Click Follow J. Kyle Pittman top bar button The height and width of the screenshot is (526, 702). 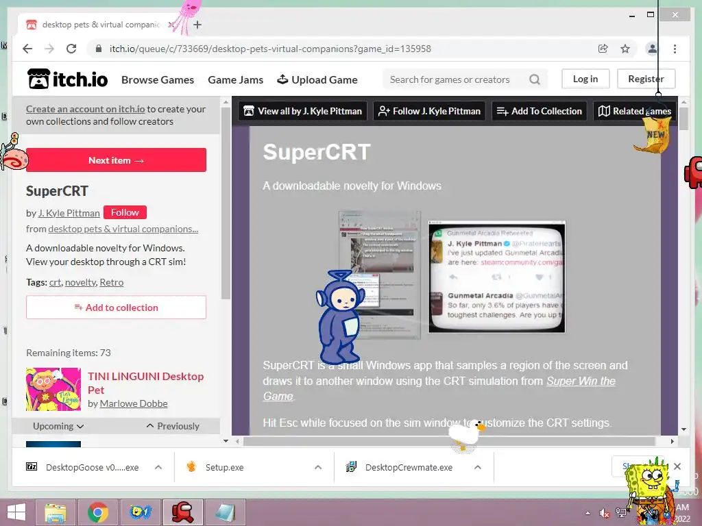pyautogui.click(x=429, y=111)
